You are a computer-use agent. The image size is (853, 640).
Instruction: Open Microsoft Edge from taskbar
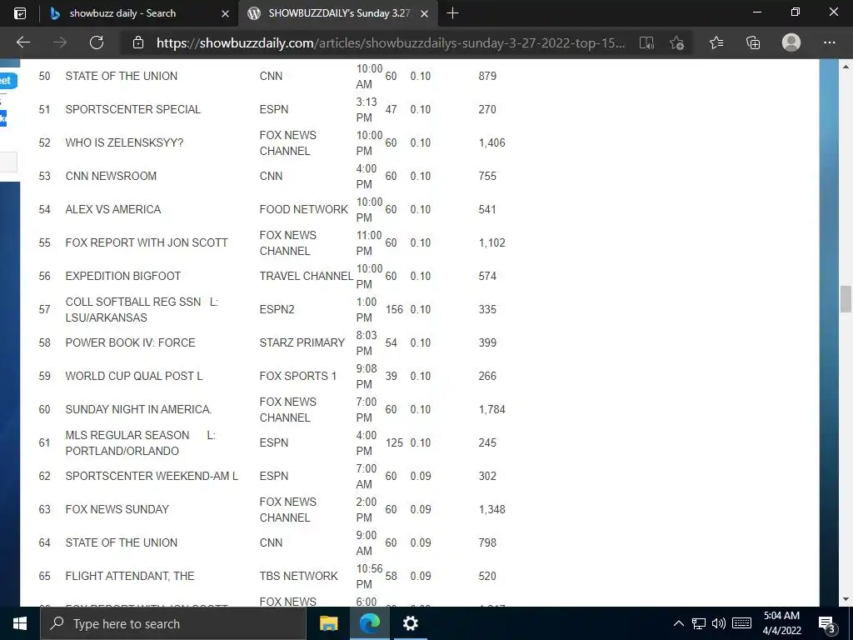(x=369, y=623)
